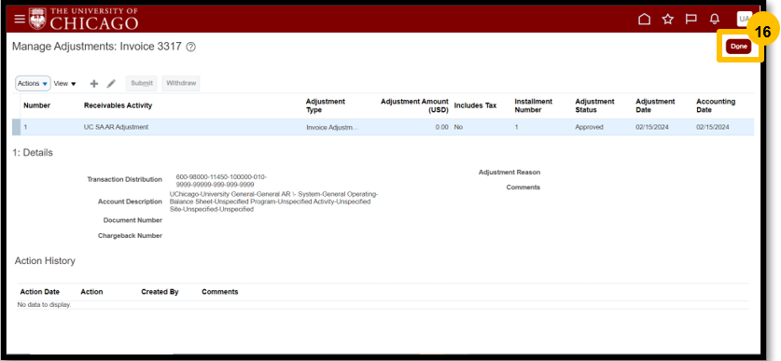Go to Home via house icon
This screenshot has width=781, height=361.
tap(645, 20)
